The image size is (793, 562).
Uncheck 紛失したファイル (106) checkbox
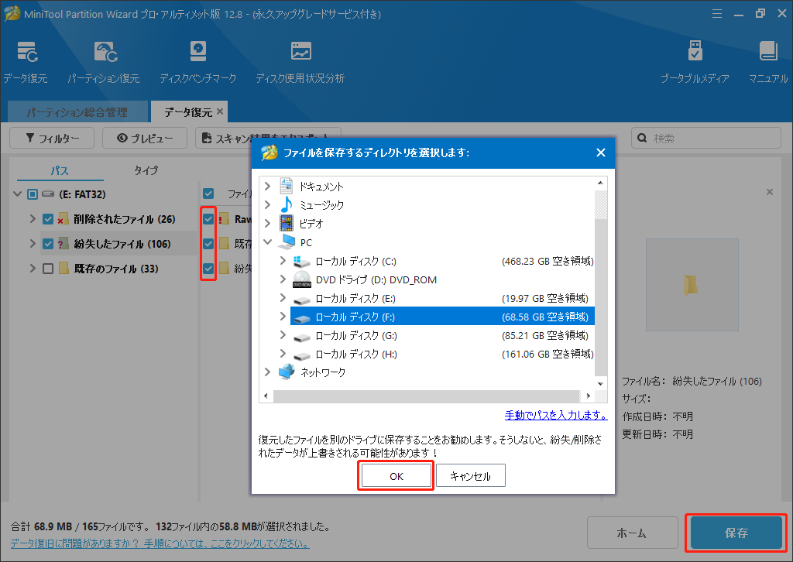click(48, 244)
